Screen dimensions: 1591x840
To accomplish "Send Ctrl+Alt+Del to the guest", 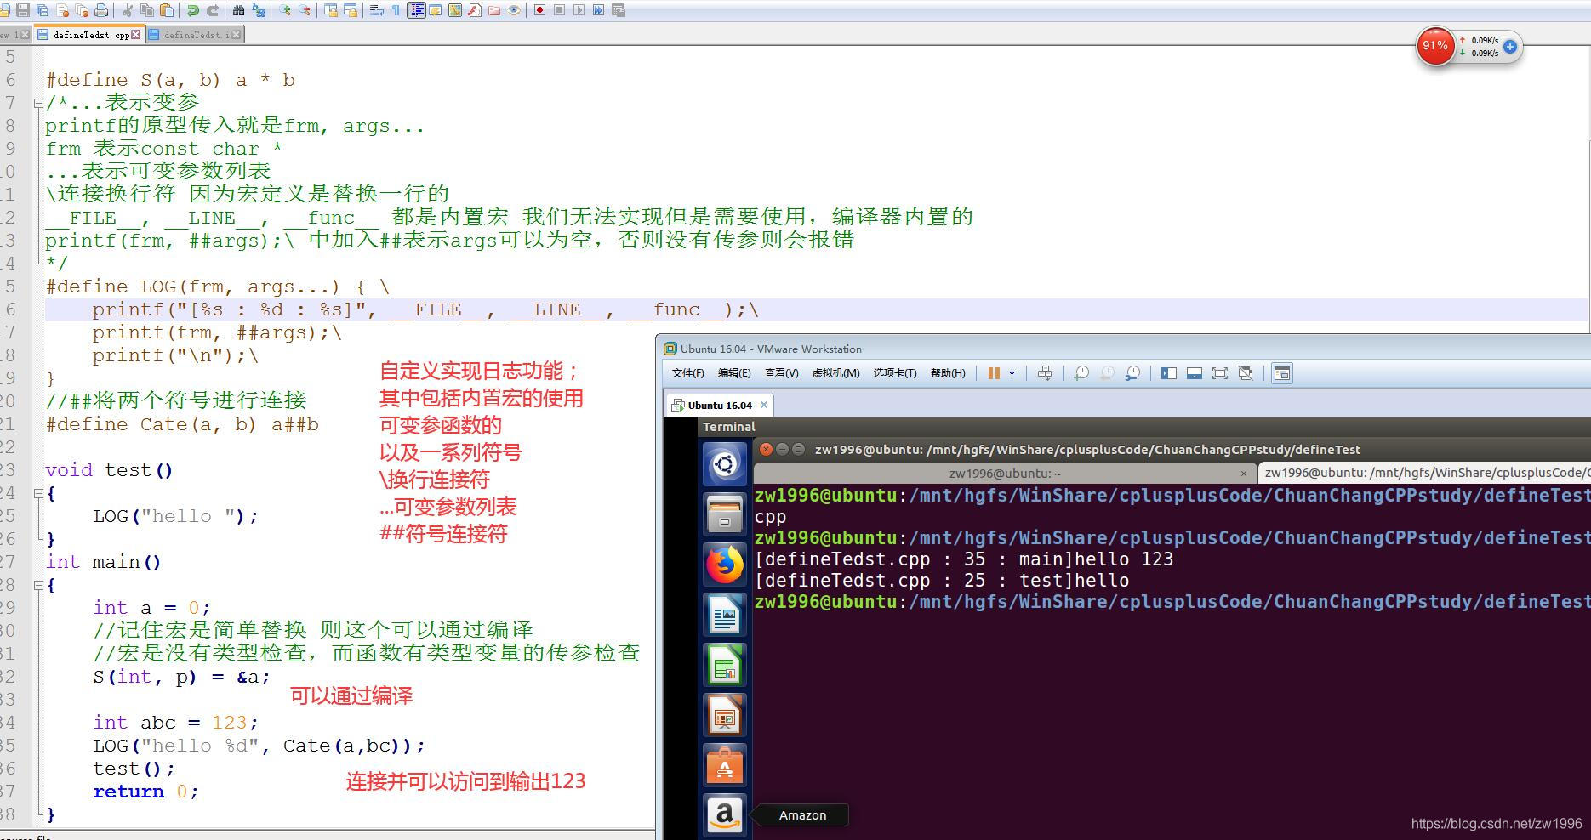I will (x=1045, y=373).
